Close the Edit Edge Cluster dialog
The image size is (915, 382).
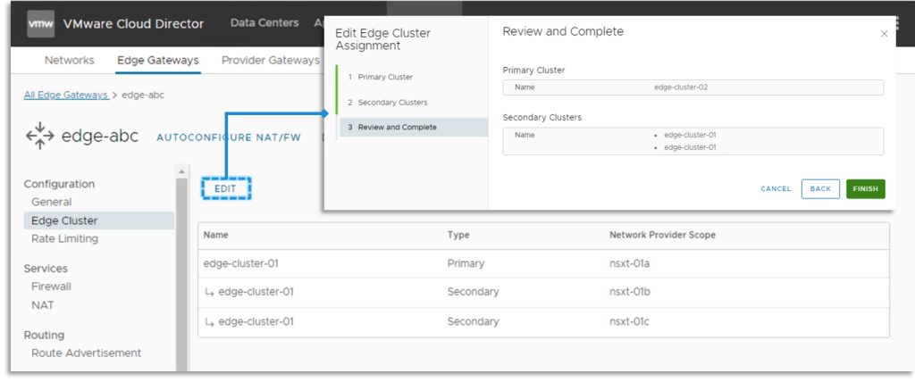click(x=884, y=34)
